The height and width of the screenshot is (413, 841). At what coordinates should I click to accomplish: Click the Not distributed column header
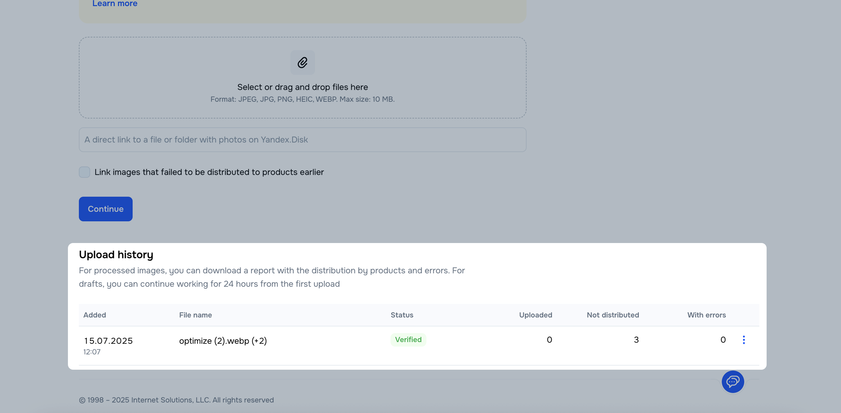[613, 315]
